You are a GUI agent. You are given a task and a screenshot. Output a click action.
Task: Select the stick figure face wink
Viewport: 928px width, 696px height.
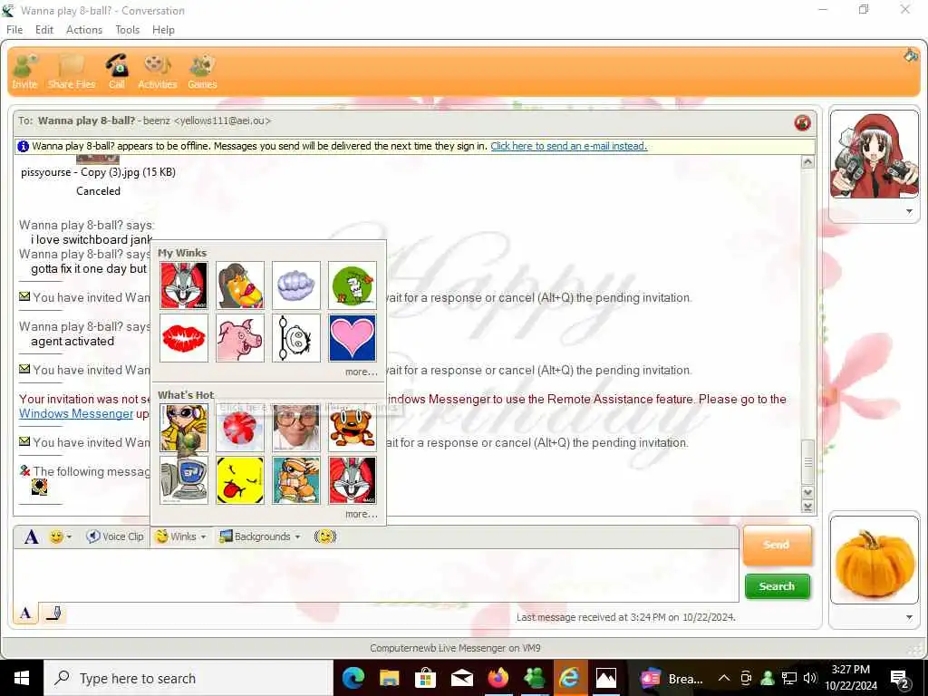point(296,338)
